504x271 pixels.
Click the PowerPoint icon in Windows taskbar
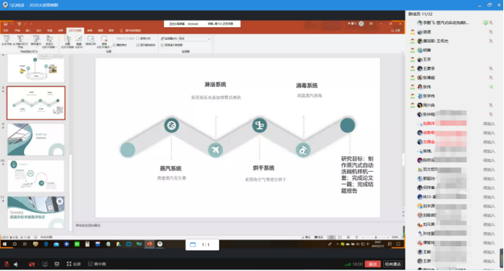(x=149, y=245)
